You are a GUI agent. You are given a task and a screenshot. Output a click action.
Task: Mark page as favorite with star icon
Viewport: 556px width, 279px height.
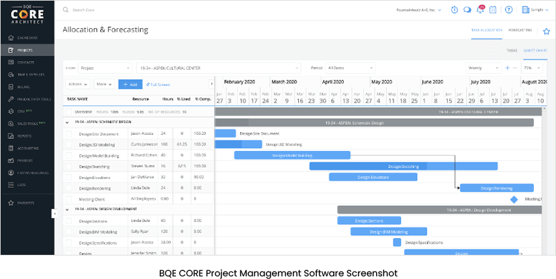(547, 32)
